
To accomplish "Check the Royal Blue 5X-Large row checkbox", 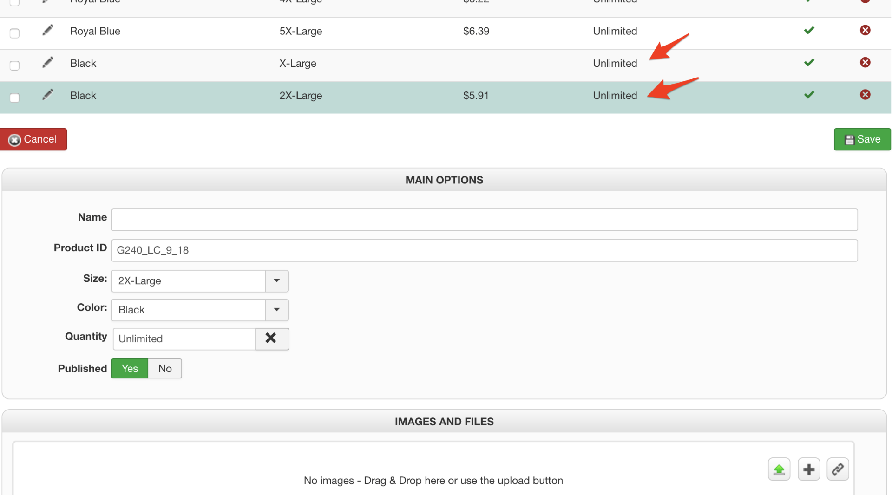I will [14, 33].
